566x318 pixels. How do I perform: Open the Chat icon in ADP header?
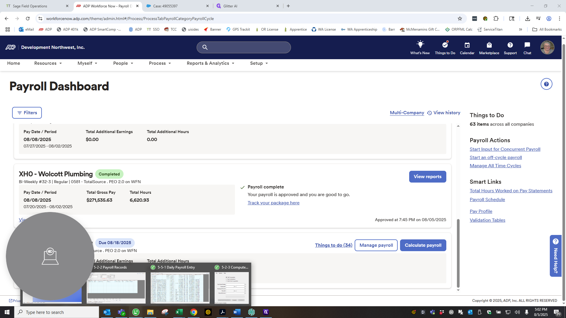[x=527, y=47]
